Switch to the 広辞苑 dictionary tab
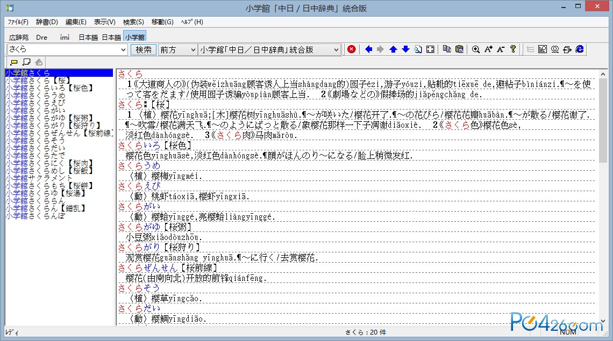Image resolution: width=613 pixels, height=341 pixels. (x=19, y=37)
